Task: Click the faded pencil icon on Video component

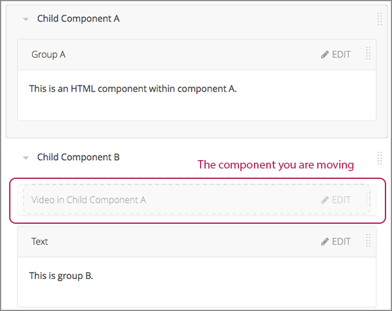Action: [x=325, y=200]
